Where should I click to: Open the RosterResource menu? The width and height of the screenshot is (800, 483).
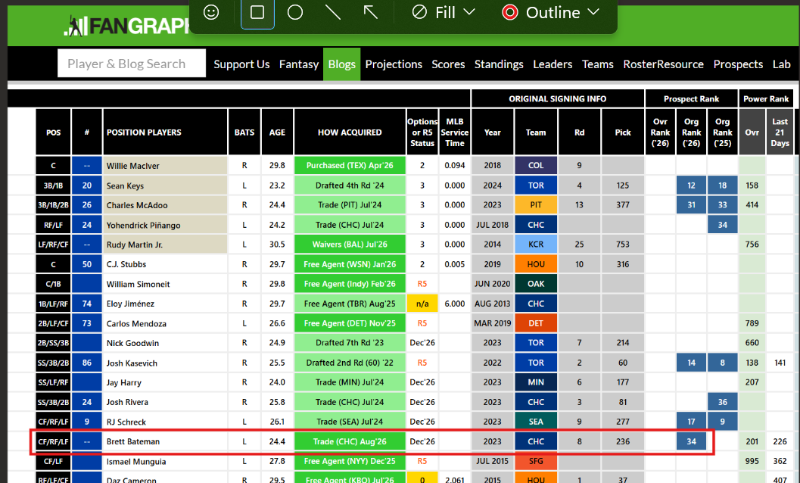click(x=663, y=64)
